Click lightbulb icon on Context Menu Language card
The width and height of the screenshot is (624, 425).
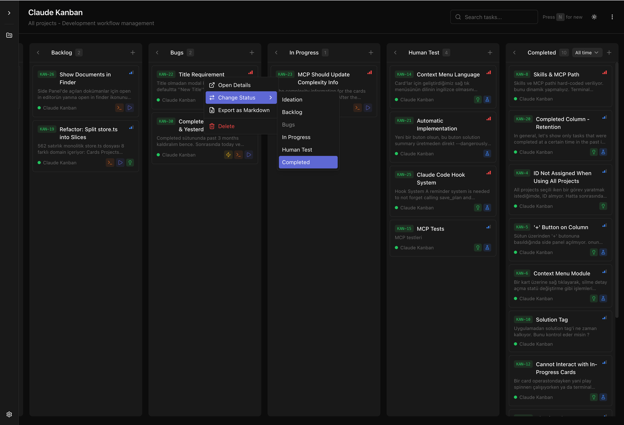478,100
